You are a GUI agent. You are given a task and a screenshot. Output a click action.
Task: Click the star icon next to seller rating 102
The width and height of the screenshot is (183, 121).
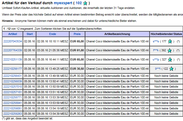[x=85, y=3]
